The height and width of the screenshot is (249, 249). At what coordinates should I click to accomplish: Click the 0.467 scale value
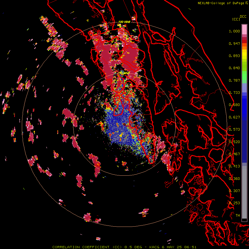pyautogui.click(x=234, y=154)
